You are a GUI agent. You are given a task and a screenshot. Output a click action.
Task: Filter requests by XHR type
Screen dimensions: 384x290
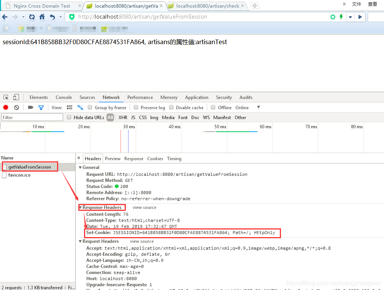[x=123, y=118]
